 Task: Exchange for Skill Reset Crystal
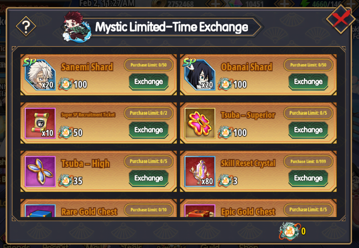308,178
